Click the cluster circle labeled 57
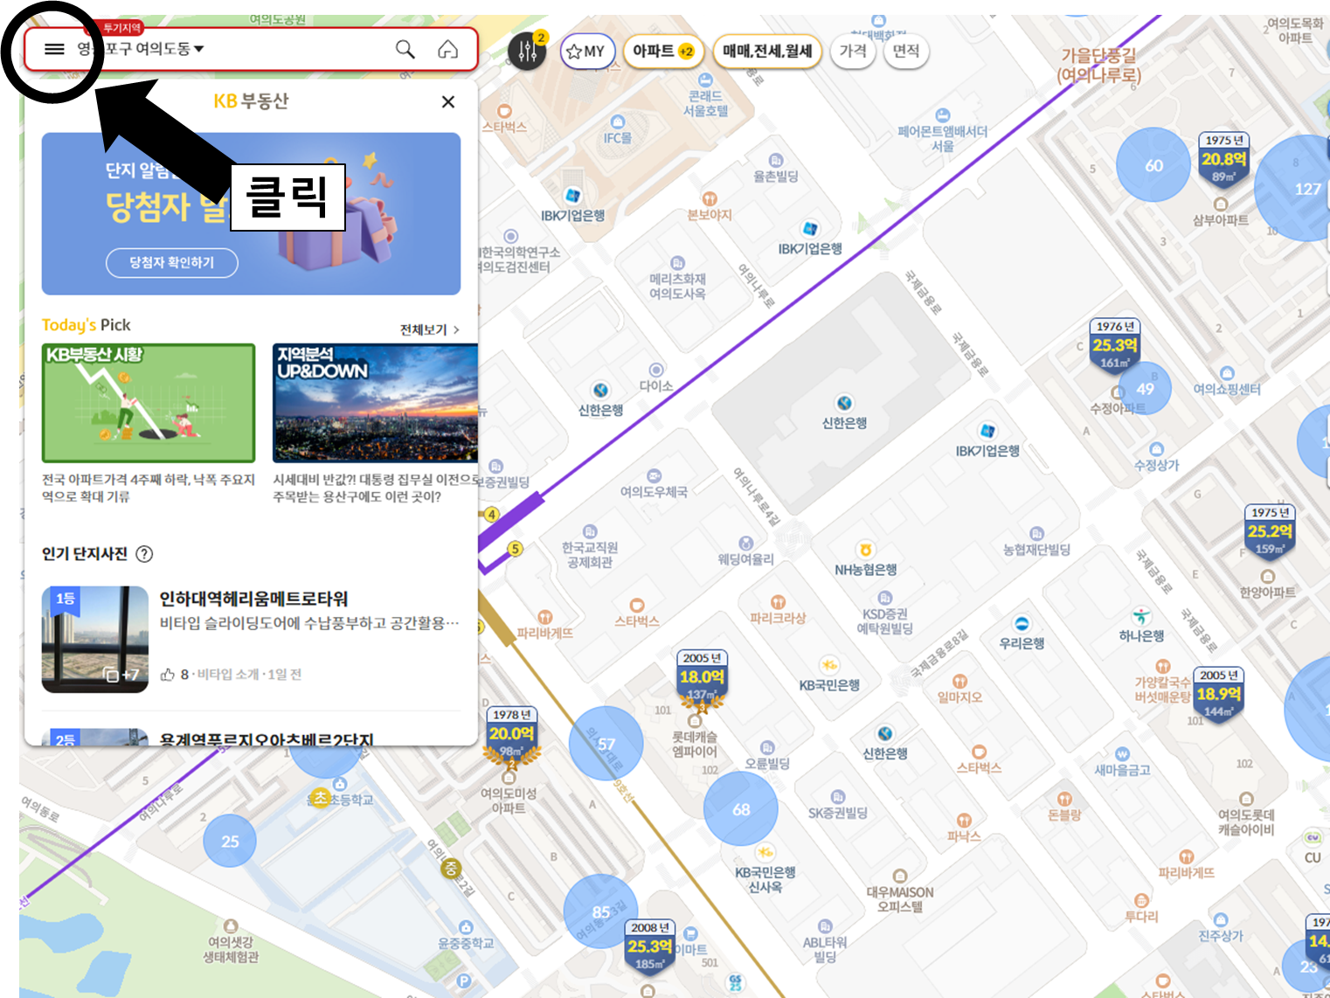This screenshot has width=1330, height=998. [x=606, y=744]
